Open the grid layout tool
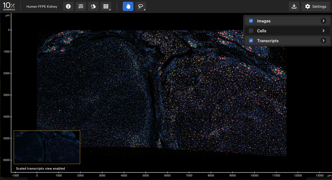Screen dimensions: 332x180 pos(106,6)
